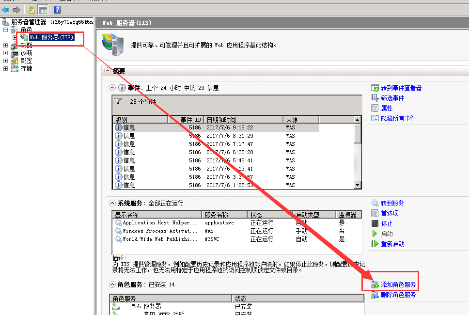Click 隐藏所有事件 link
The image size is (469, 315).
398,118
